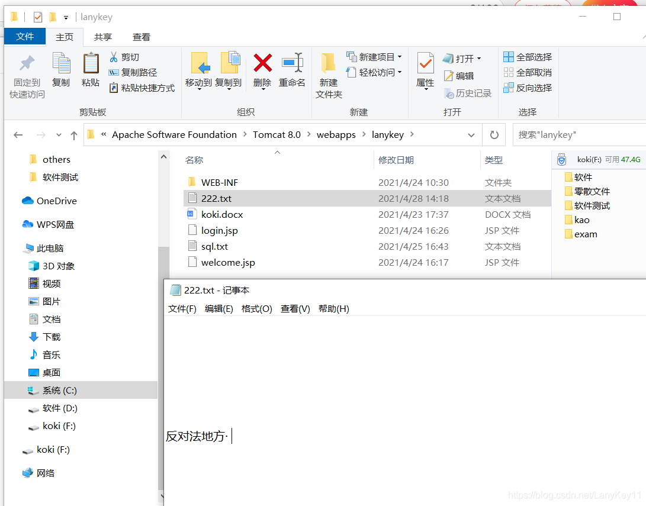
Task: Open WPS网盘 in the navigation pane
Action: point(48,225)
